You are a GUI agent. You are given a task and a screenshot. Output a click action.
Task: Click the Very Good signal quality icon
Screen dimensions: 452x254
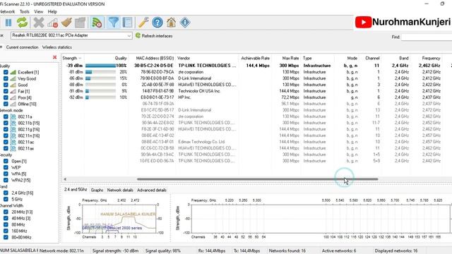point(13,78)
